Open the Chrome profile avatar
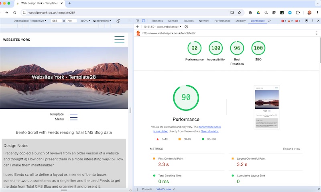Screen dimensions: 321x192 (309, 13)
